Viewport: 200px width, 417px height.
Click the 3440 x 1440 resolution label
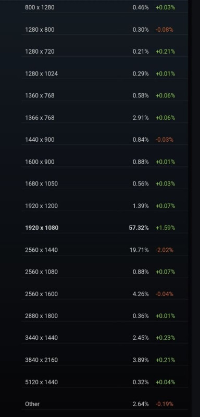click(41, 338)
